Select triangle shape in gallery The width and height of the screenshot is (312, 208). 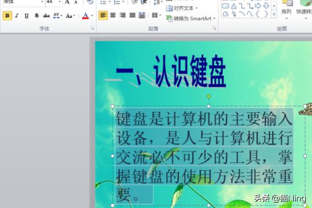(x=234, y=6)
